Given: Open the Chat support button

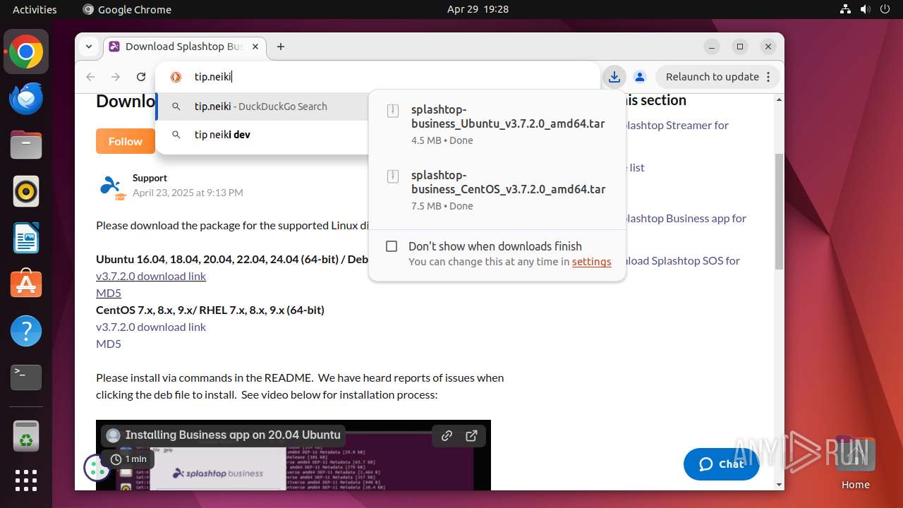Looking at the screenshot, I should point(721,464).
